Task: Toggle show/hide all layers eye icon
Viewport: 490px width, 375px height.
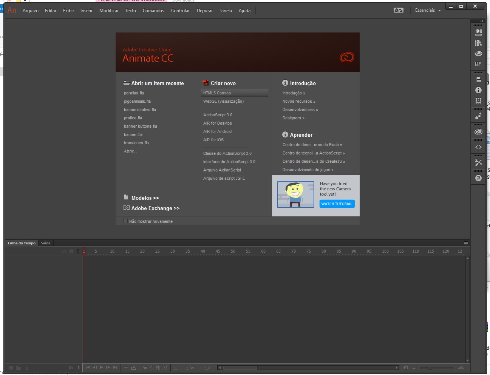Action: click(x=64, y=251)
